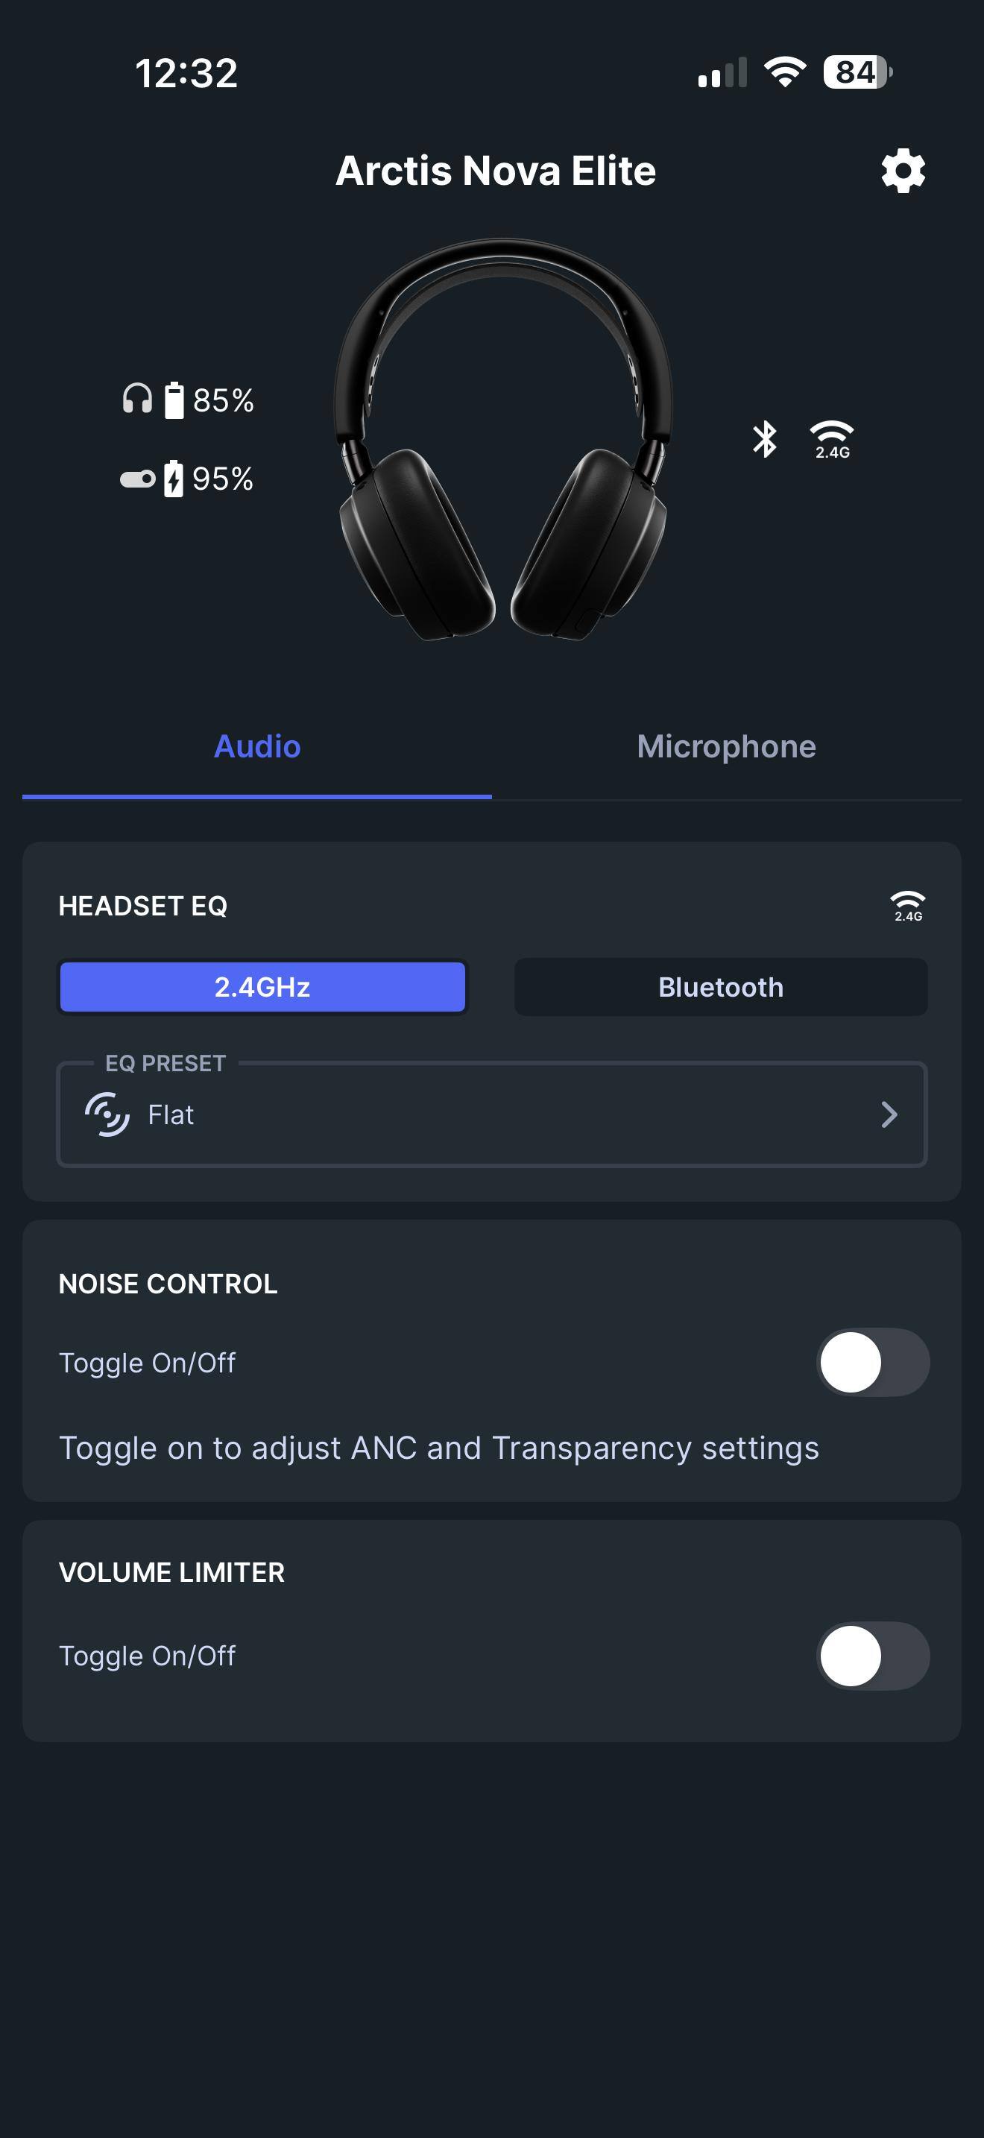
Task: Tap the ANC and Transparency hint text
Action: point(439,1448)
